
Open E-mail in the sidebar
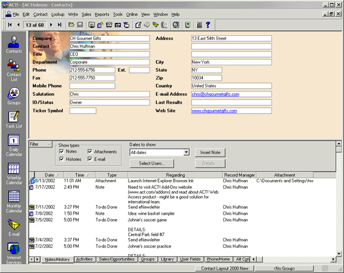(14, 228)
